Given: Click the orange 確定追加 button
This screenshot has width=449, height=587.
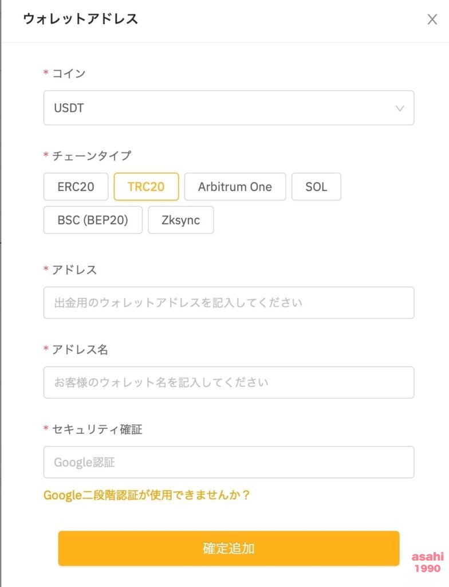Looking at the screenshot, I should click(229, 548).
